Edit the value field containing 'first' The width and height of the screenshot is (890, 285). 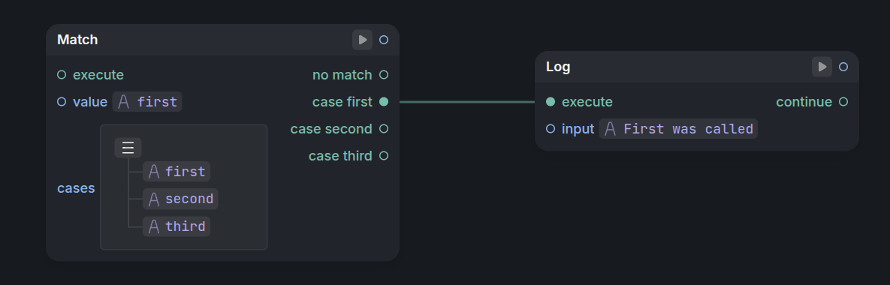(x=147, y=102)
